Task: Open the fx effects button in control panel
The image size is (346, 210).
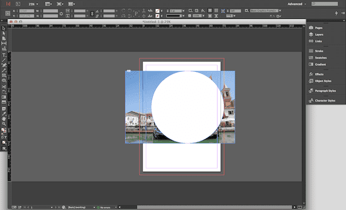Action: coord(203,11)
